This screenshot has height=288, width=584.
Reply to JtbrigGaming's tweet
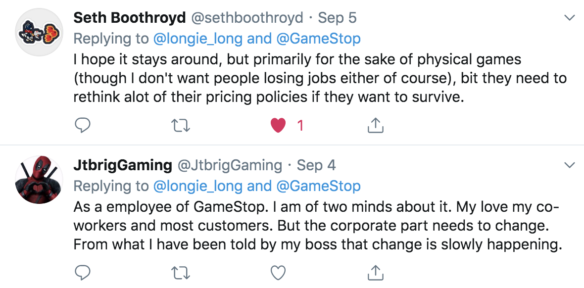(x=82, y=272)
